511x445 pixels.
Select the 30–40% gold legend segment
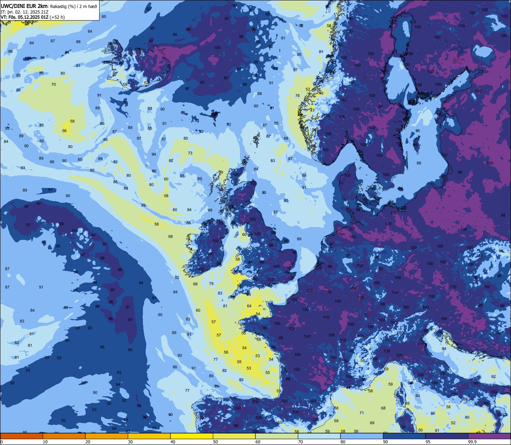point(149,436)
